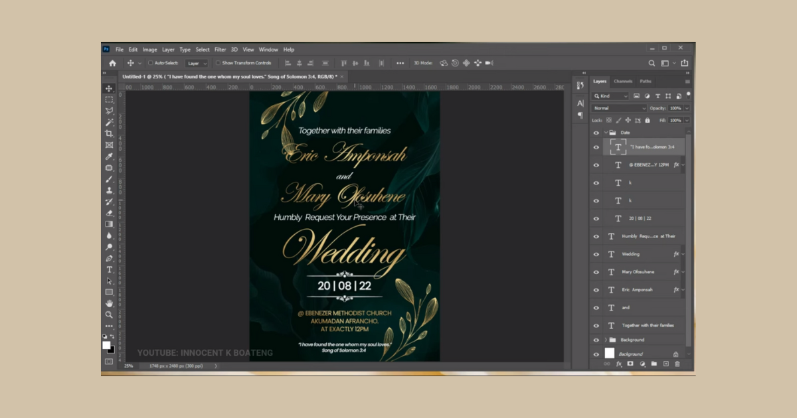Open the Auto-Select Layer dropdown

tap(197, 63)
